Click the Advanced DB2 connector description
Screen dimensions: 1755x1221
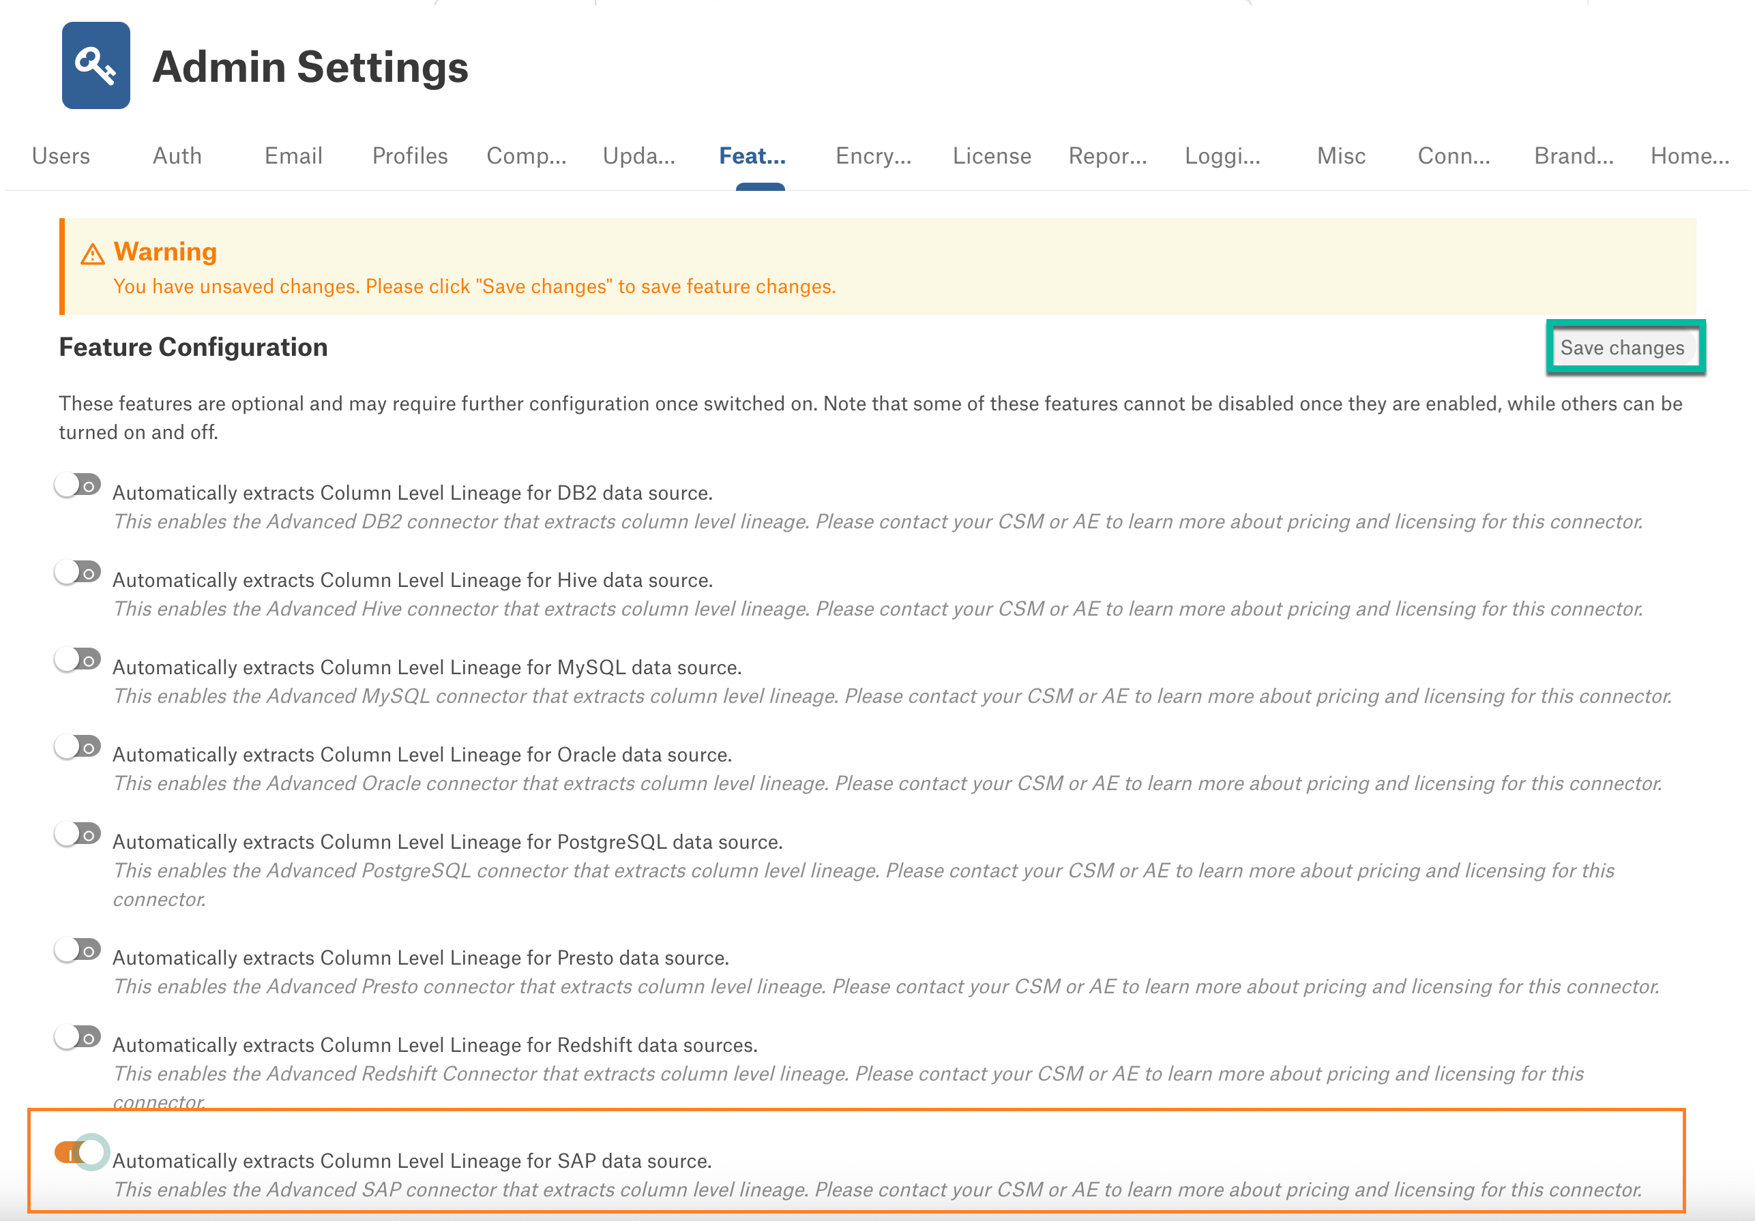877,522
